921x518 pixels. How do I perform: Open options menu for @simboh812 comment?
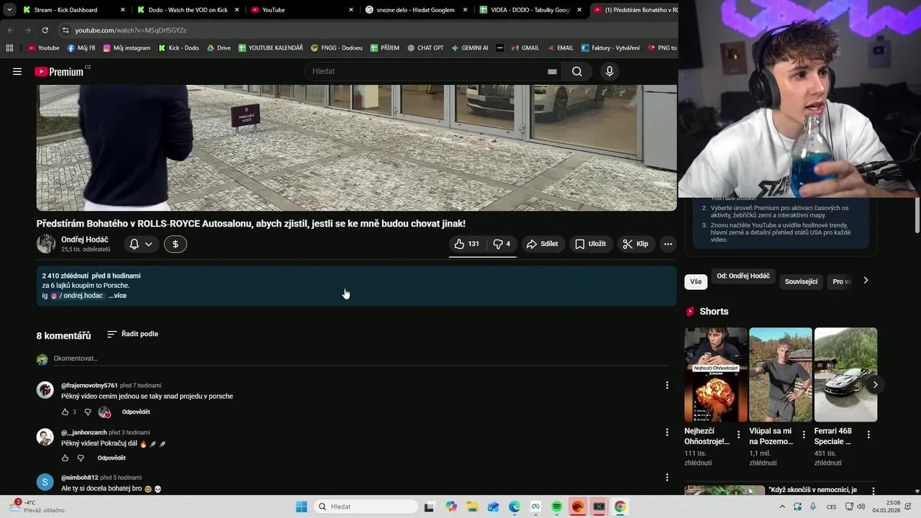click(x=667, y=478)
